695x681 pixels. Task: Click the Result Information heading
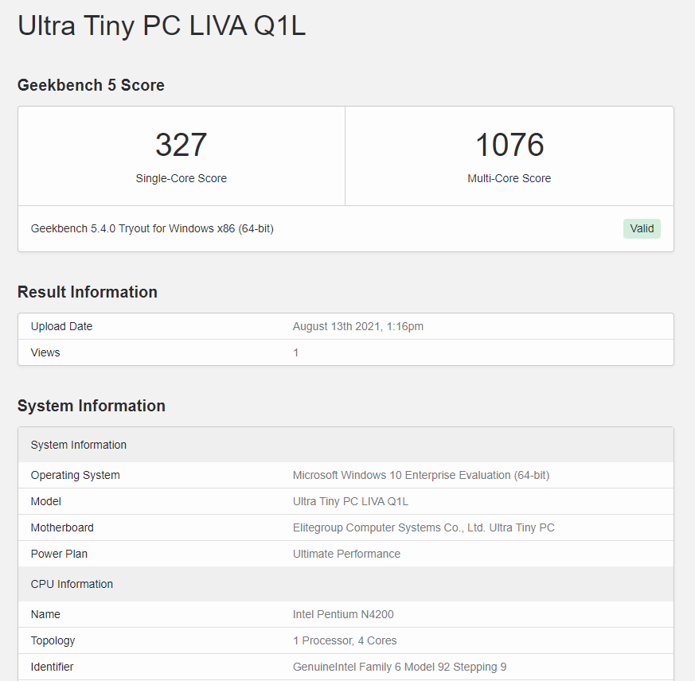(88, 292)
